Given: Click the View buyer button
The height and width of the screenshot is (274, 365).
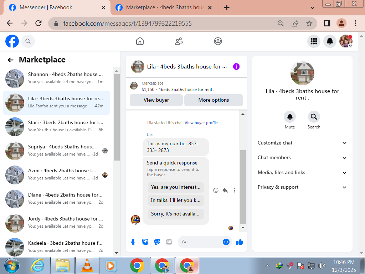Looking at the screenshot, I should coord(156,100).
